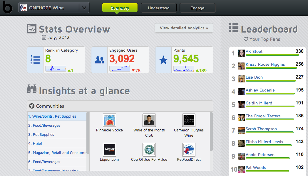Open The Frugal Tasters profile link
The width and height of the screenshot is (308, 176).
click(263, 116)
